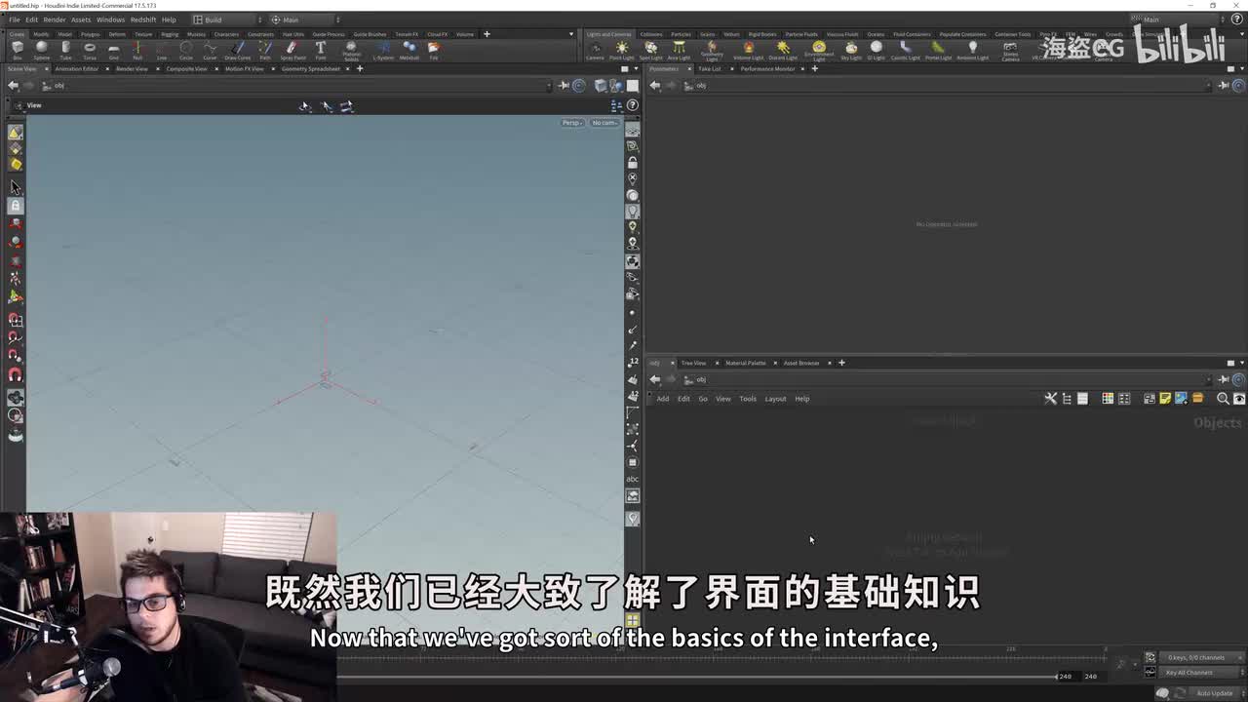This screenshot has height=702, width=1248.
Task: Toggle the viewport lock icon
Action: pyautogui.click(x=633, y=163)
